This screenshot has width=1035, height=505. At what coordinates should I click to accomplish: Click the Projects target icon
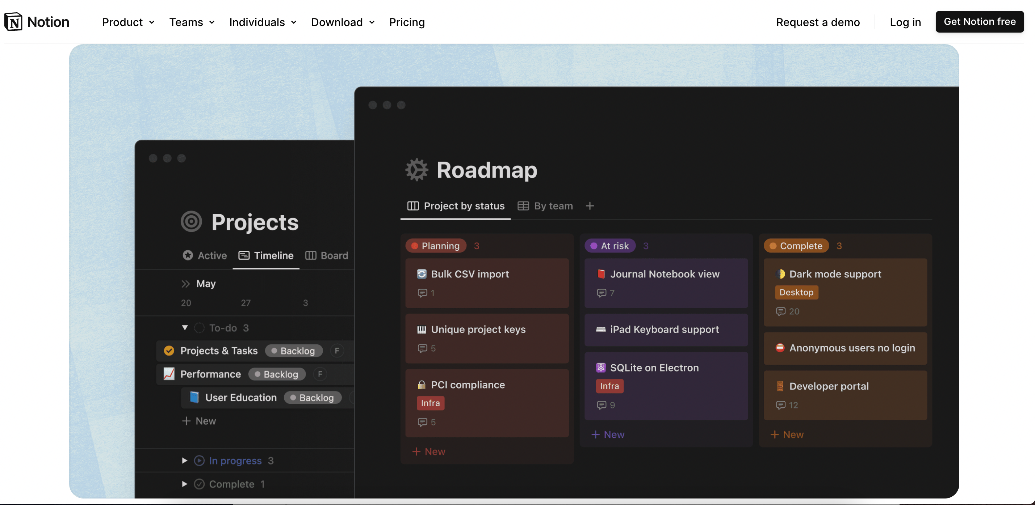coord(191,222)
